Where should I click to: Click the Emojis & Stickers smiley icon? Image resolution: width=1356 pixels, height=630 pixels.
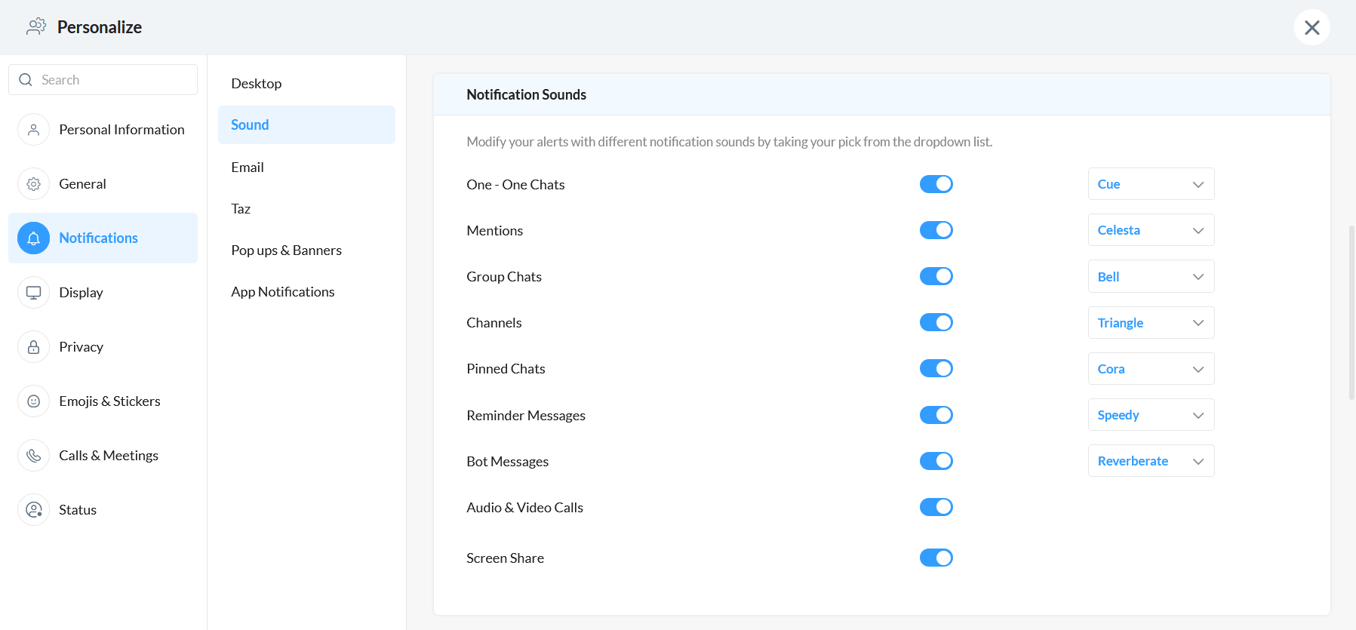[33, 401]
